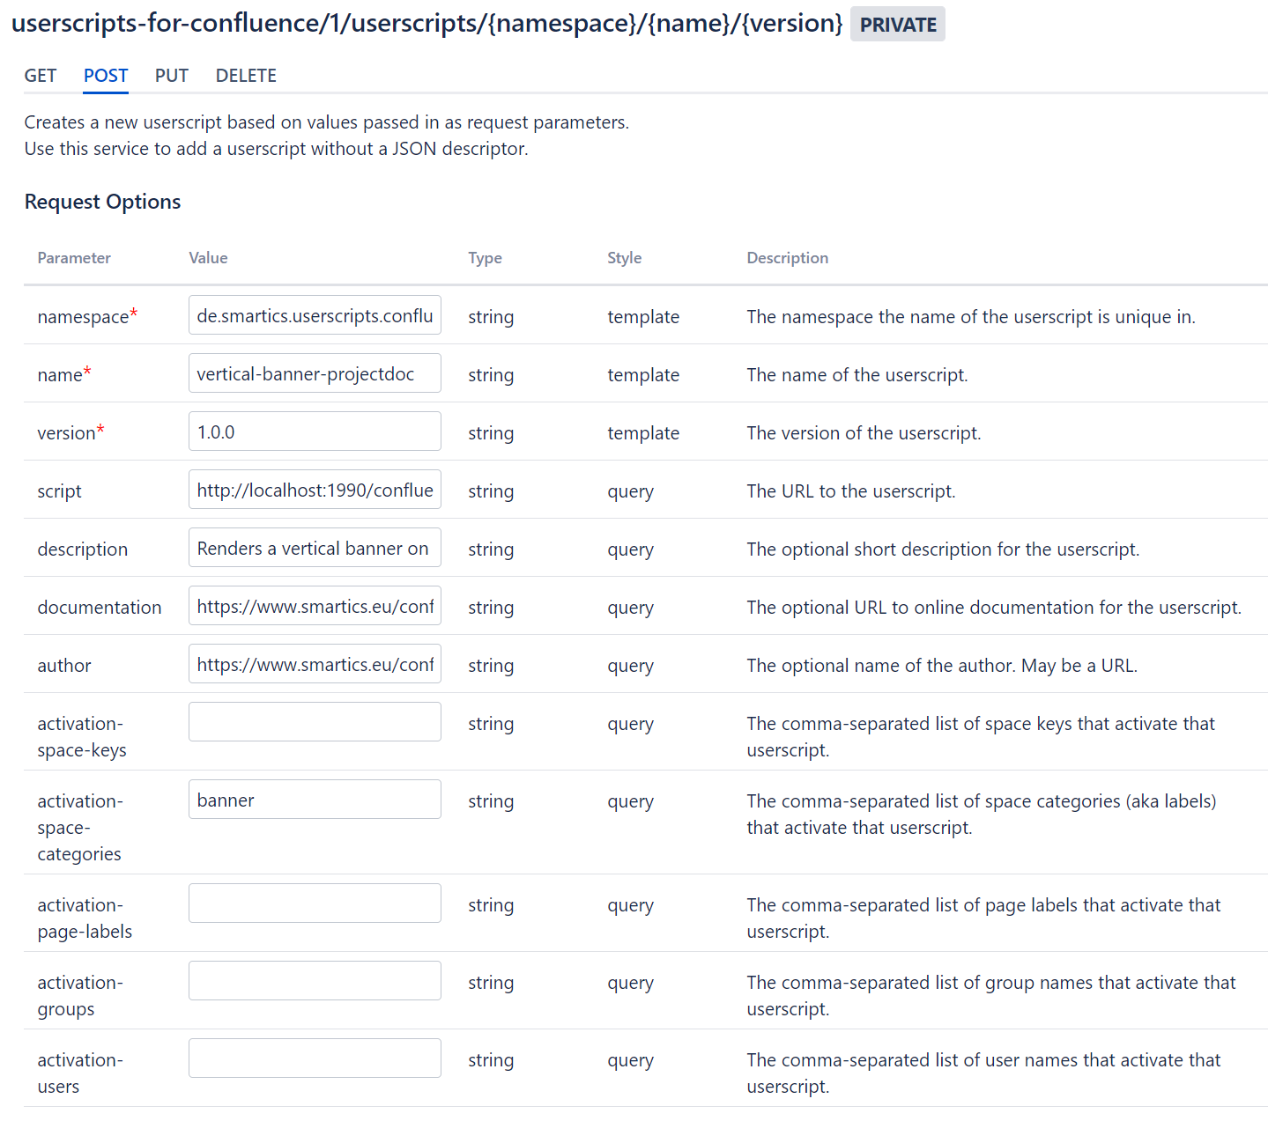Click the documentation URL input field
This screenshot has width=1268, height=1121.
(x=314, y=606)
